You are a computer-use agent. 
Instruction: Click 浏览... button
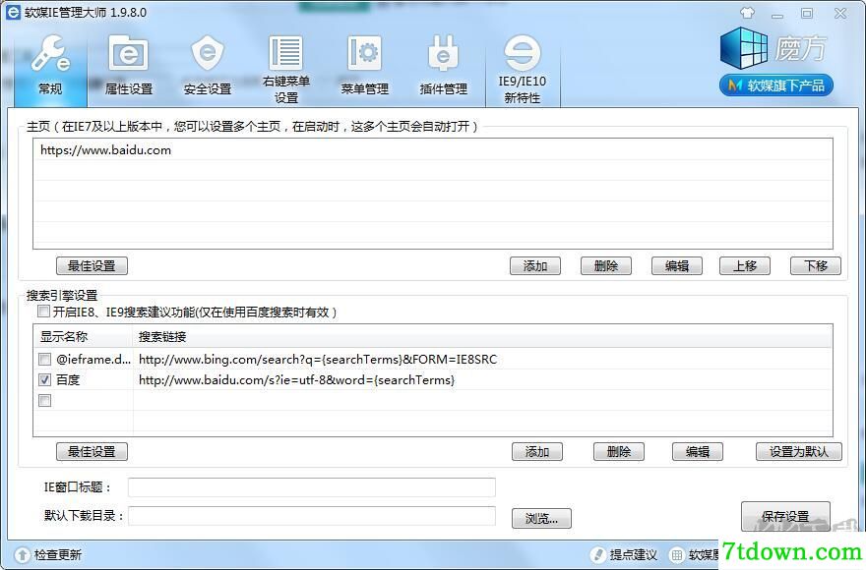[x=541, y=518]
